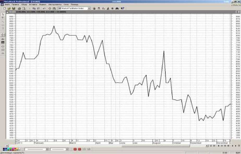Viewport: 241px width, 154px height.
Task: Click the Save diskette toolbar icon
Action: [14, 8]
